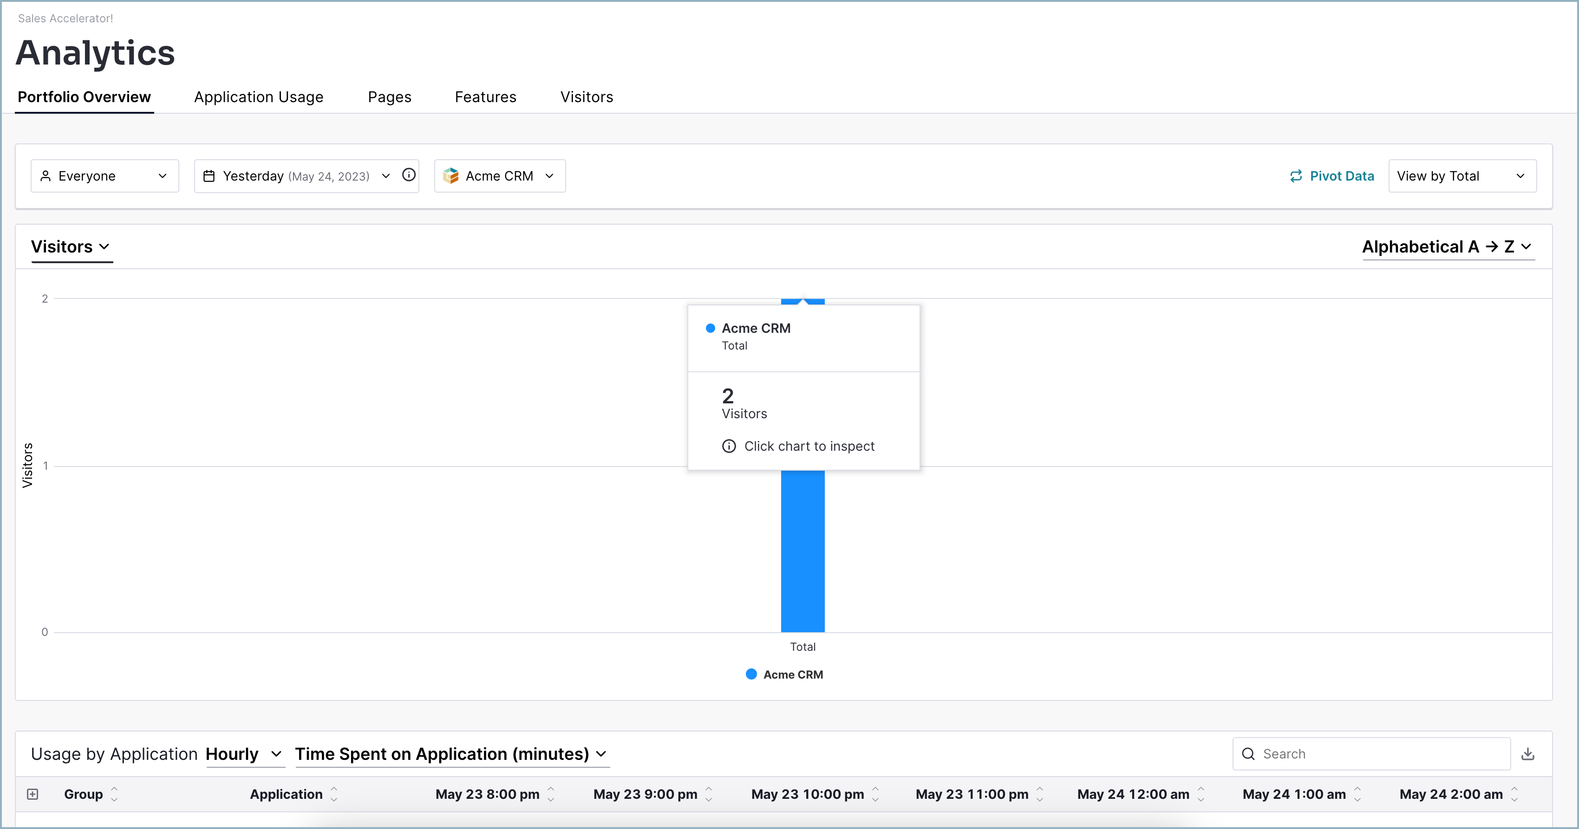Click the date range info icon

click(409, 175)
